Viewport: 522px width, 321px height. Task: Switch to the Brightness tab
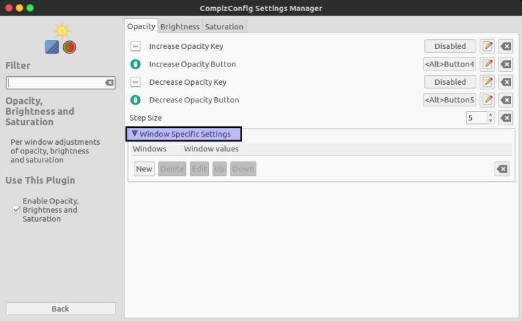(180, 27)
